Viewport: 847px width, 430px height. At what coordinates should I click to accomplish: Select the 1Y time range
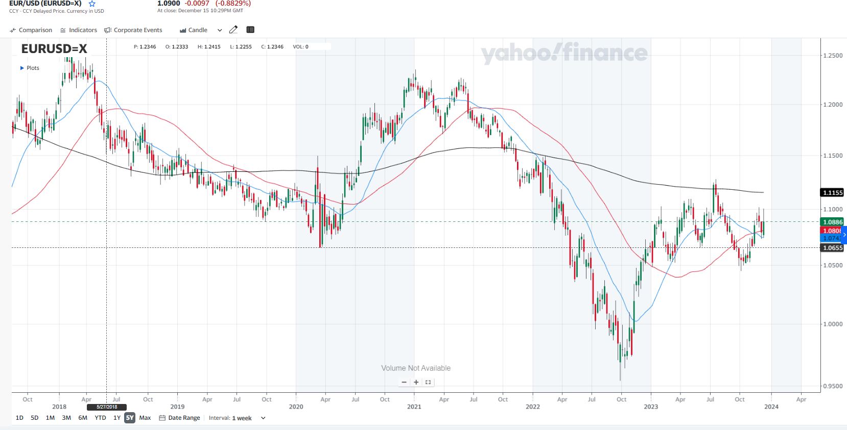[x=117, y=418]
